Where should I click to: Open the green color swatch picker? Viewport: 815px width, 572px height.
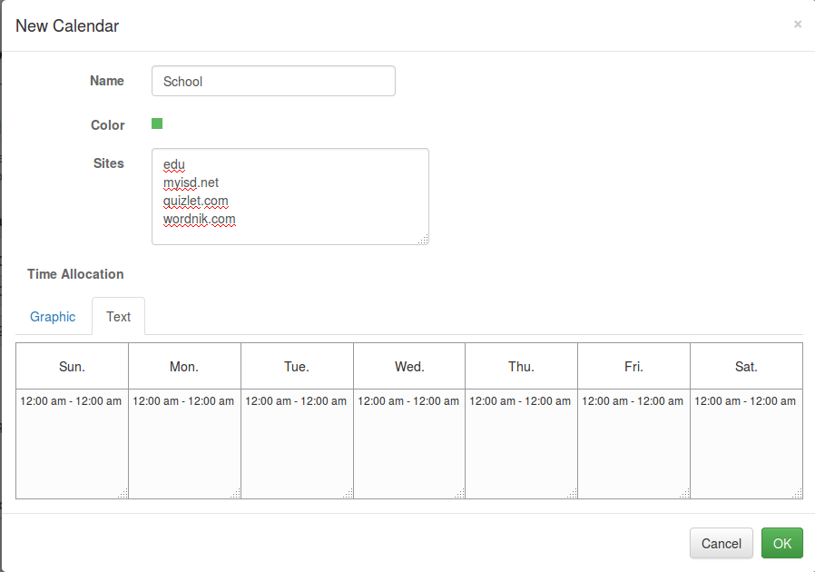(x=157, y=123)
